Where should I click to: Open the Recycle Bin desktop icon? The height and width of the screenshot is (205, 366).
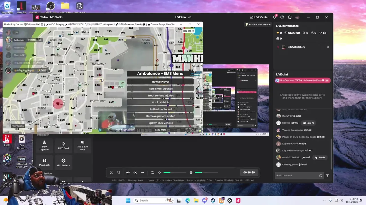click(x=7, y=7)
